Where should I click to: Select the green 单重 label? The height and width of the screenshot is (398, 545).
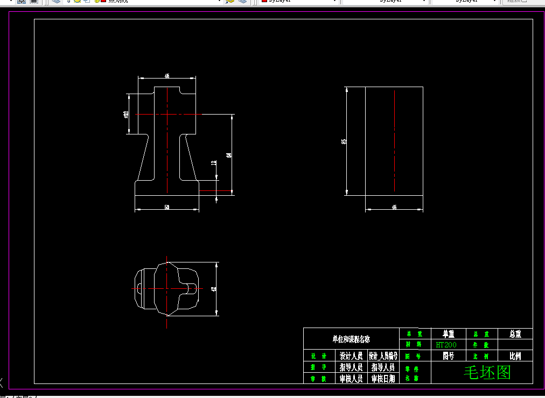click(414, 334)
